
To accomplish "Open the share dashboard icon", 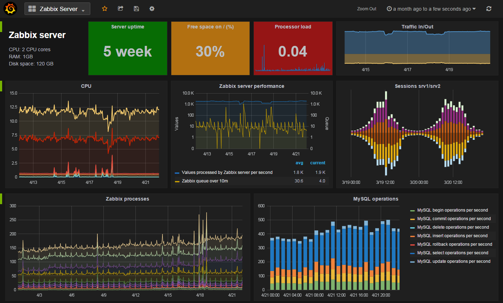I will (x=121, y=9).
